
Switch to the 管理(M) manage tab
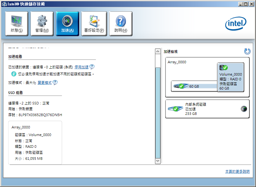coord(42,24)
